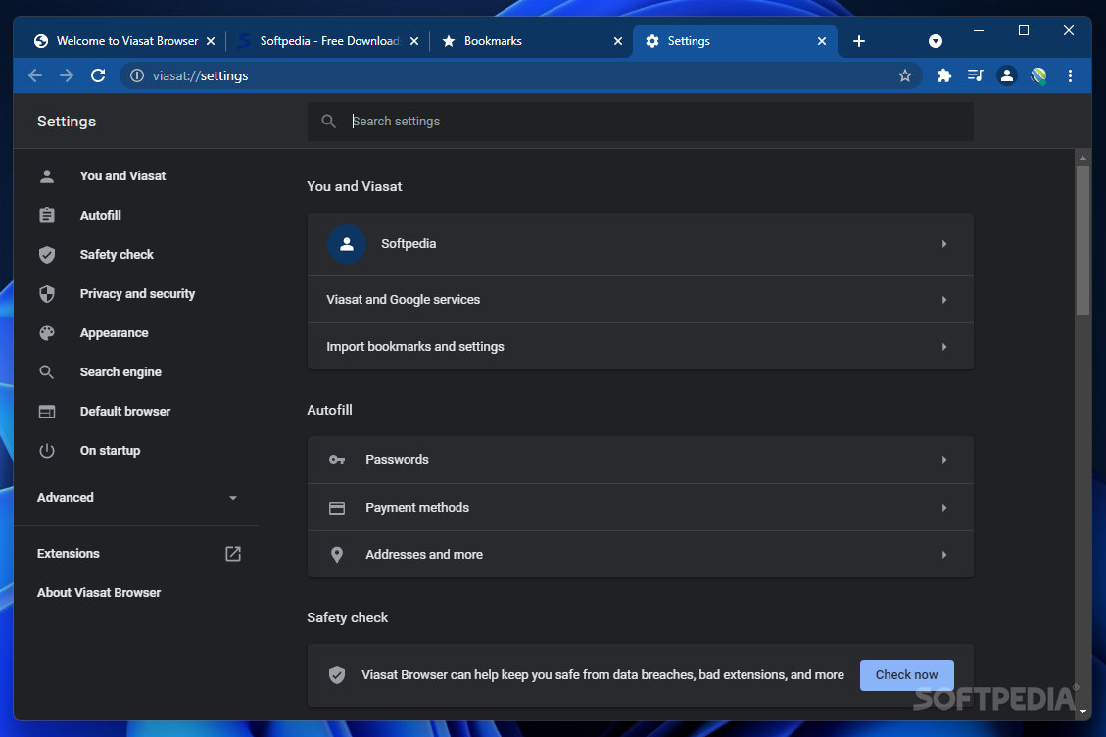Close the Bookmarks tab
This screenshot has height=737, width=1106.
click(x=618, y=41)
